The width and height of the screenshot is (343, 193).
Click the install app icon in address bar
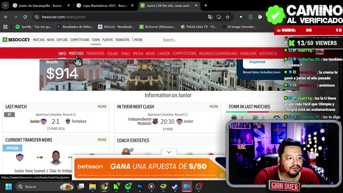point(219,17)
